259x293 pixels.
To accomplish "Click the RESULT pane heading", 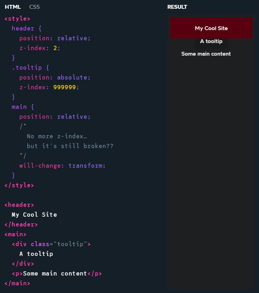I will coord(177,7).
